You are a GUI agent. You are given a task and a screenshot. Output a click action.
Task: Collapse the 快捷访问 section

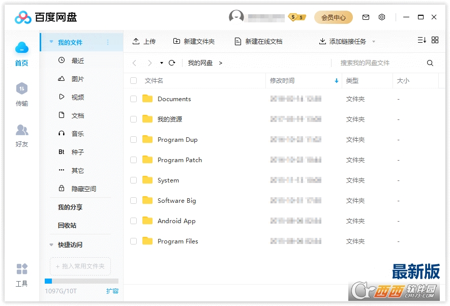pos(51,244)
